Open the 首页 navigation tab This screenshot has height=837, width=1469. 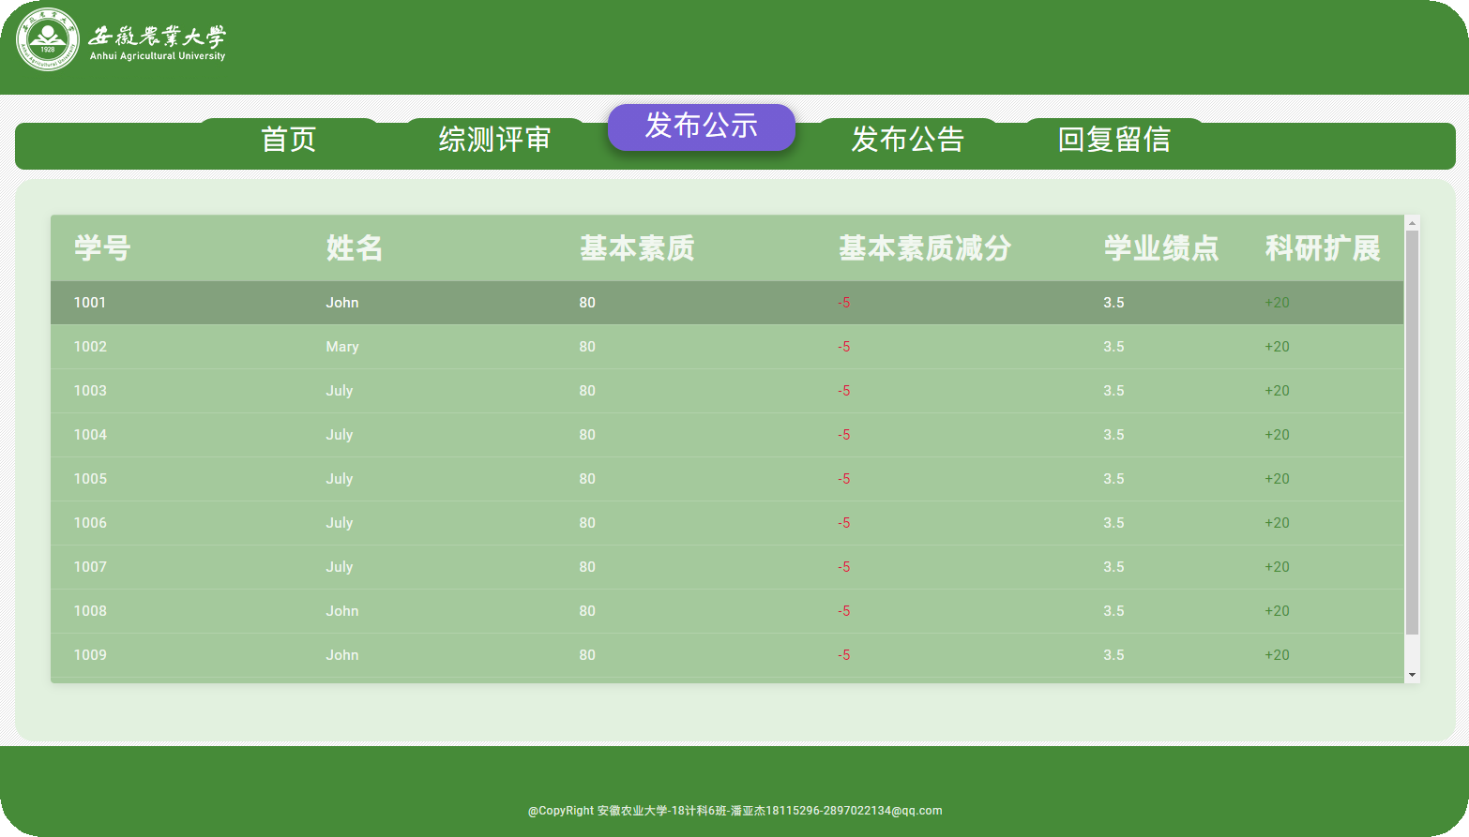[288, 140]
